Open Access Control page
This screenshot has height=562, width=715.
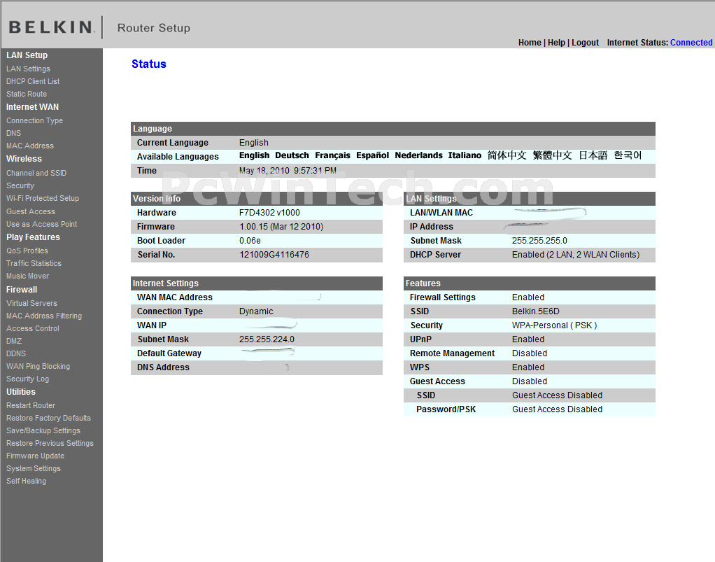[x=33, y=328]
